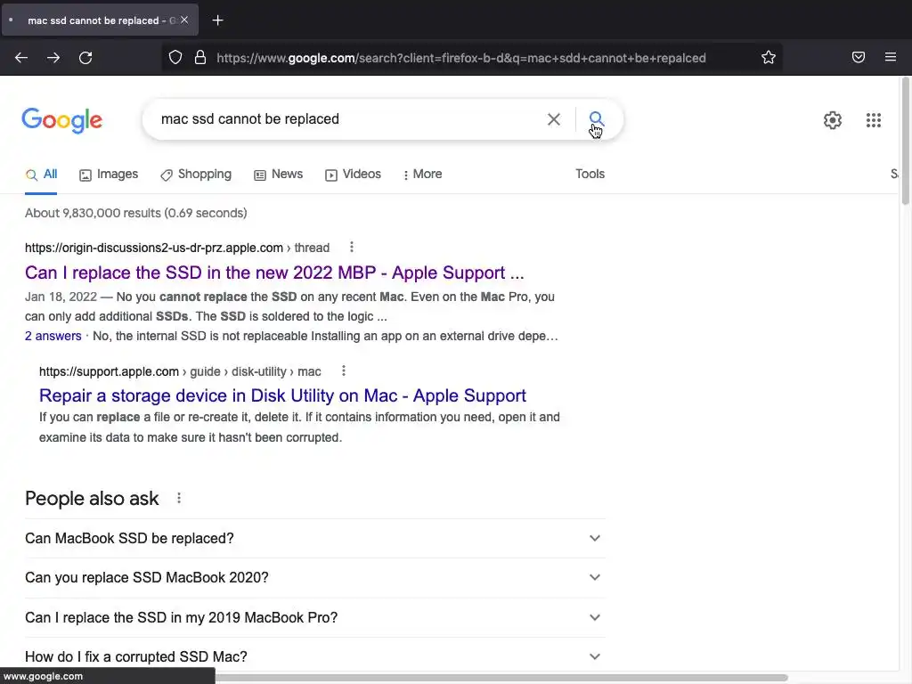Select the 'mac ssd cannot be replaced' browser tab
Screen dimensions: 912x684
pyautogui.click(x=100, y=20)
